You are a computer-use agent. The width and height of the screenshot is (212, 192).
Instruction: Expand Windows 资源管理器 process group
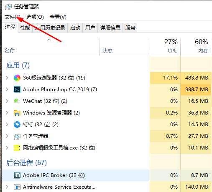[7, 112]
